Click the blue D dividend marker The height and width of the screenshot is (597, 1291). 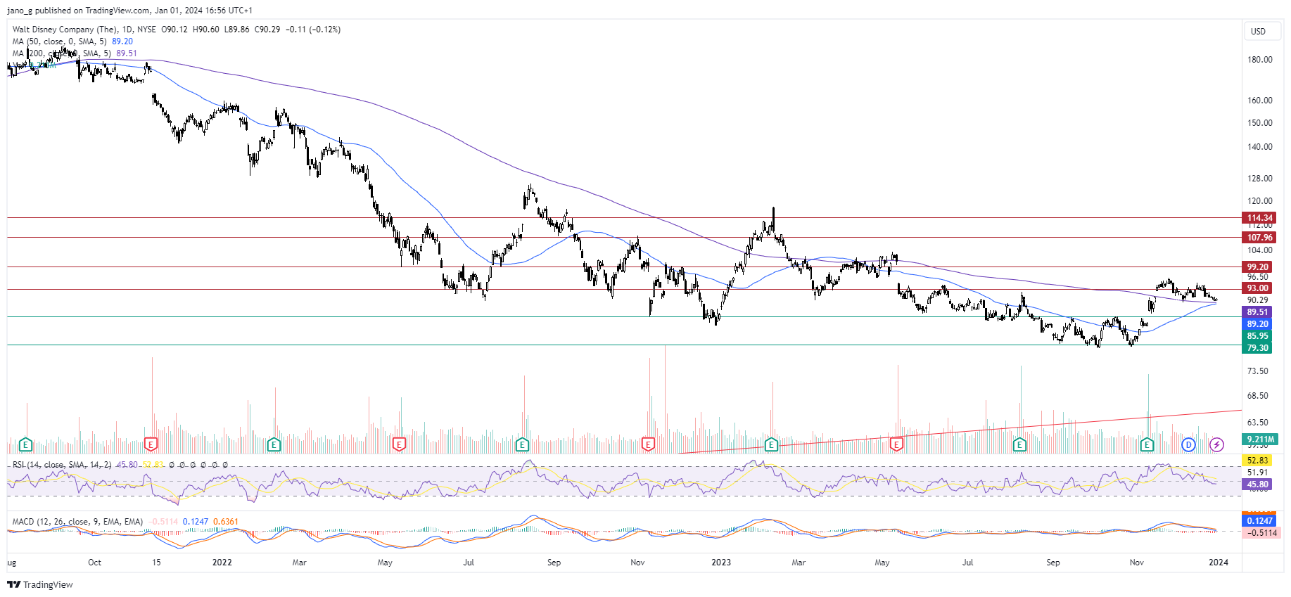pos(1188,444)
